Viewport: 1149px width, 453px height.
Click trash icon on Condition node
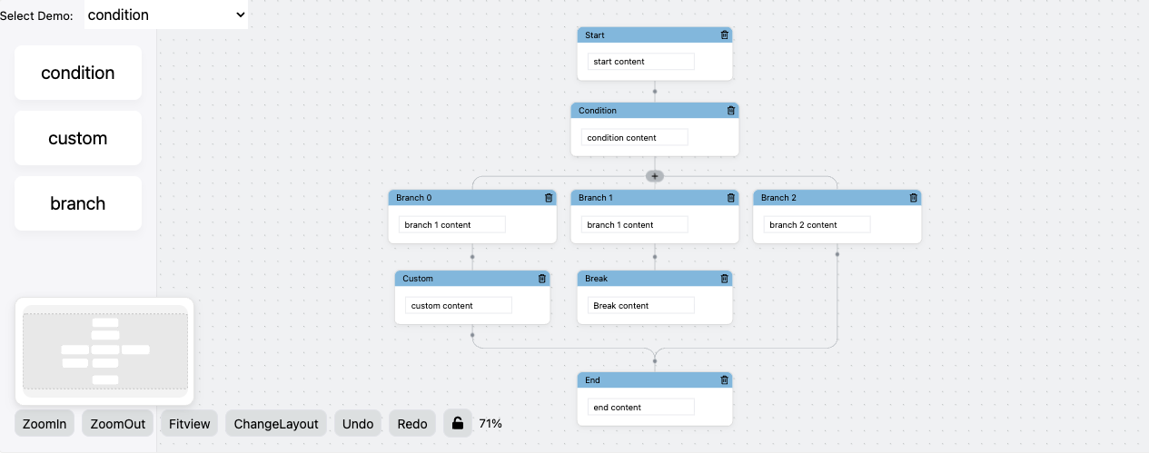[730, 111]
